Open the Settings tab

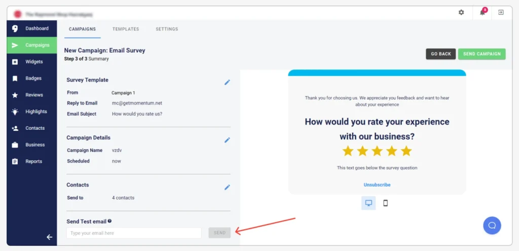pyautogui.click(x=167, y=29)
